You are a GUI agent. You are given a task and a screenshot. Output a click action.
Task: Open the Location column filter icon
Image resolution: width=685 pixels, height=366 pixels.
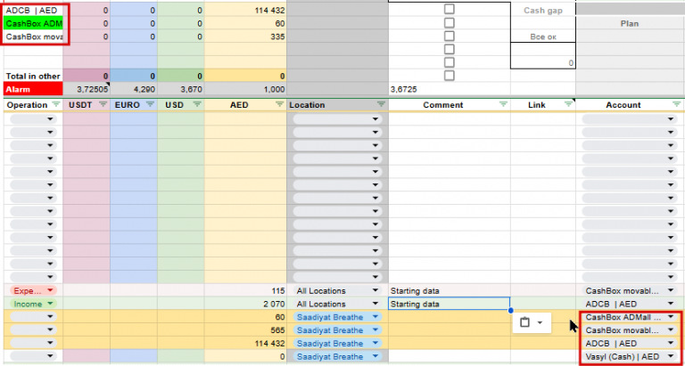pyautogui.click(x=381, y=105)
